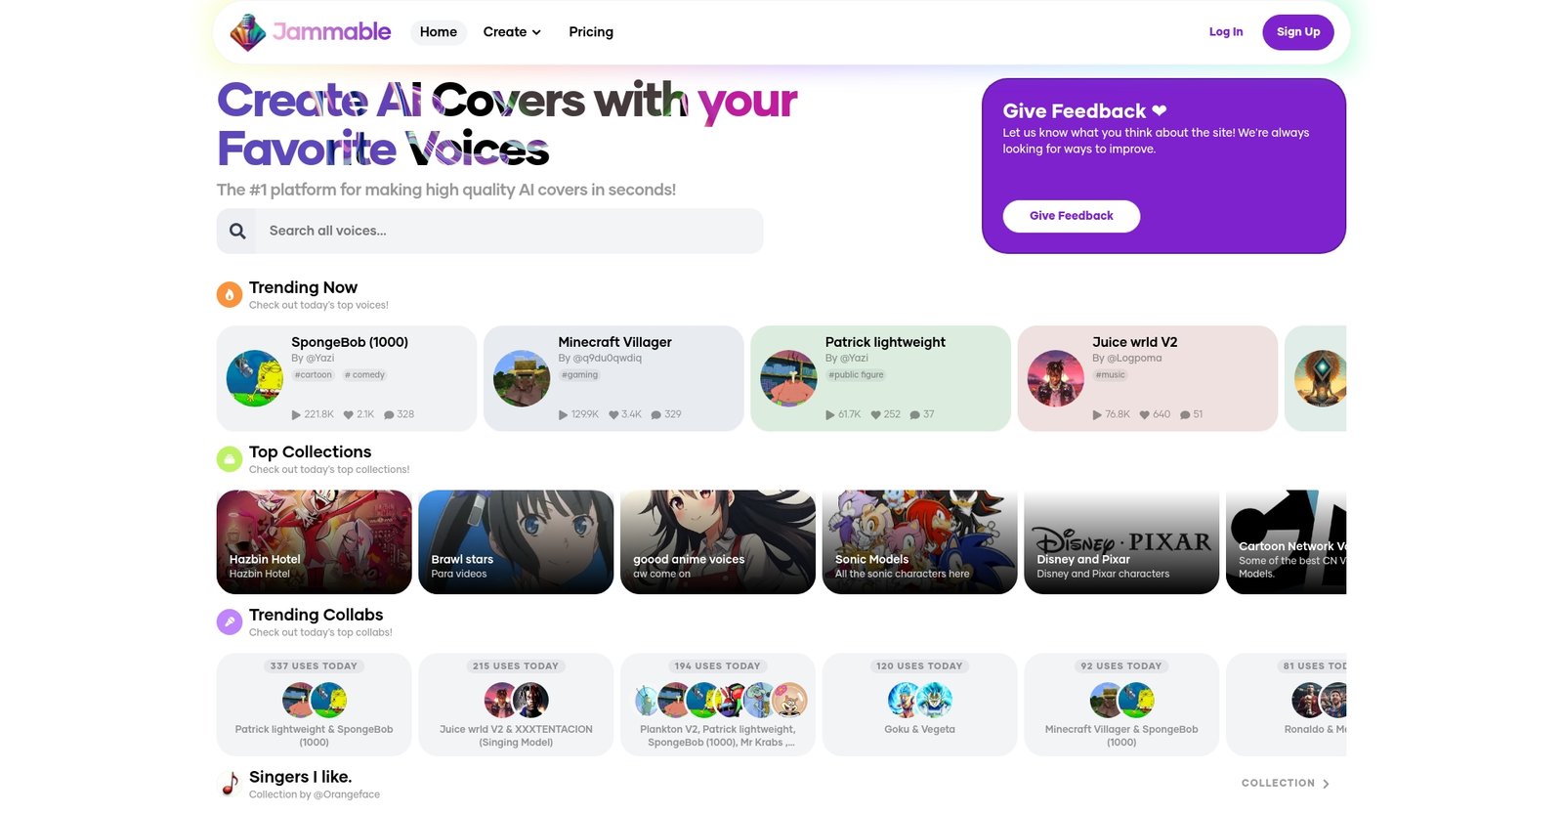Click the Trending Now flame icon
The width and height of the screenshot is (1563, 814).
(230, 294)
